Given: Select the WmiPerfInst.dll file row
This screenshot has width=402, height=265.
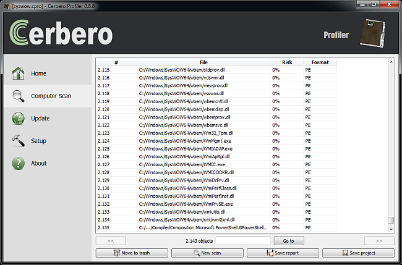Looking at the screenshot, I should 216,196.
